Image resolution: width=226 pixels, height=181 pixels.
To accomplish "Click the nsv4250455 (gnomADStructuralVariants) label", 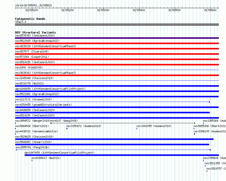I will click(43, 105).
